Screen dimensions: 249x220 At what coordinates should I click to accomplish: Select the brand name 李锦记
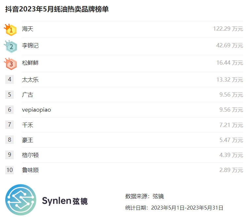coord(30,45)
